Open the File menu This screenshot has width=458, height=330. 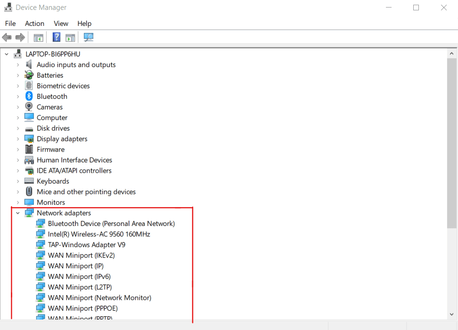point(10,24)
